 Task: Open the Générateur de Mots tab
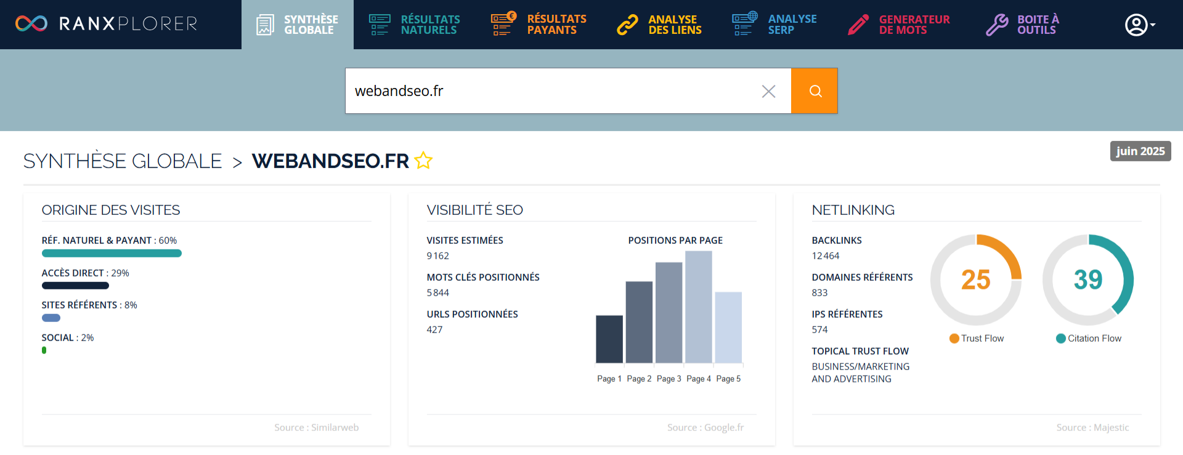point(899,25)
